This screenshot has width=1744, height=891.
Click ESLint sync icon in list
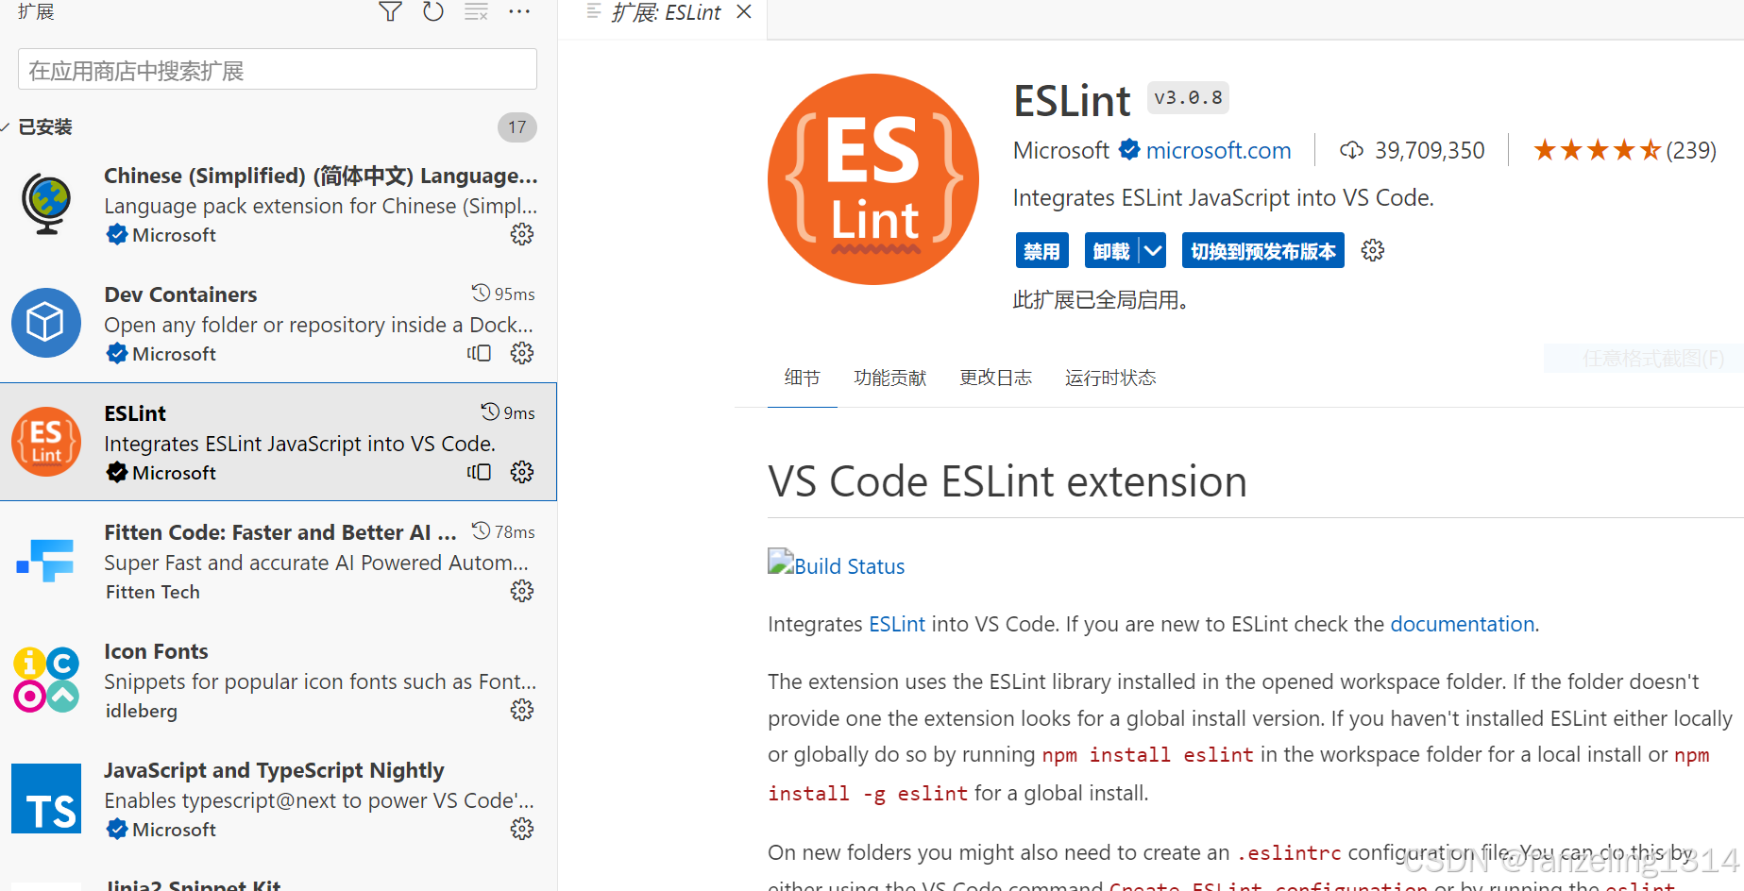coord(480,472)
